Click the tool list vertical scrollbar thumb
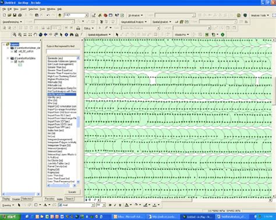Screen dimensions: 276x220 pos(78,122)
